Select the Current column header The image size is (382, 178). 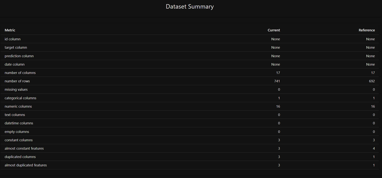(274, 30)
